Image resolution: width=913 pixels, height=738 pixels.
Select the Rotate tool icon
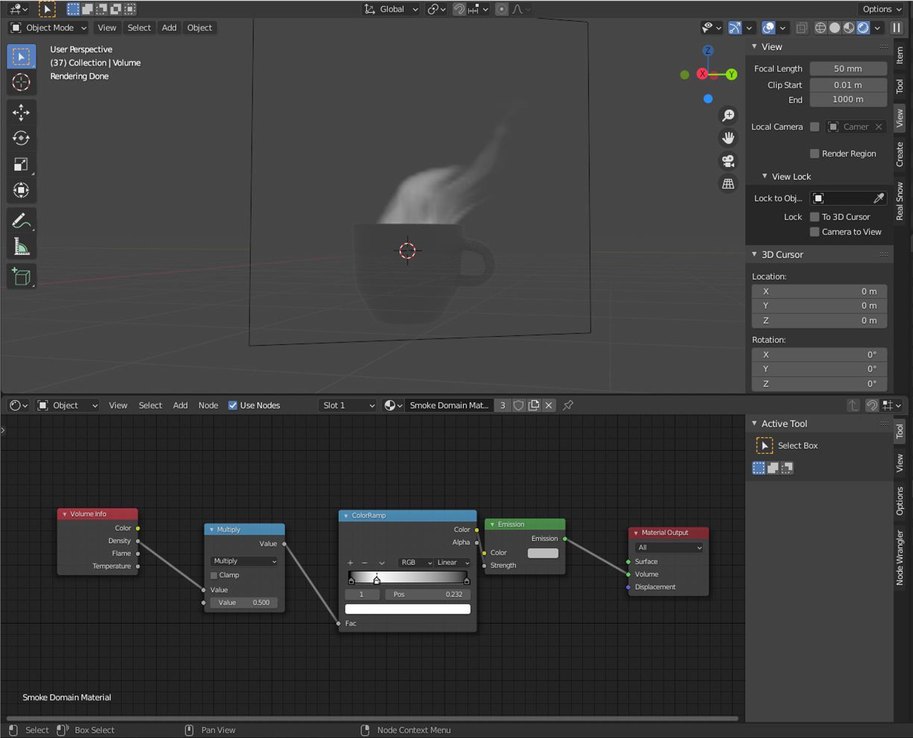[21, 138]
